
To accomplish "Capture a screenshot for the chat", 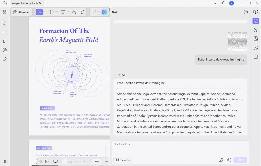I will tap(229, 160).
